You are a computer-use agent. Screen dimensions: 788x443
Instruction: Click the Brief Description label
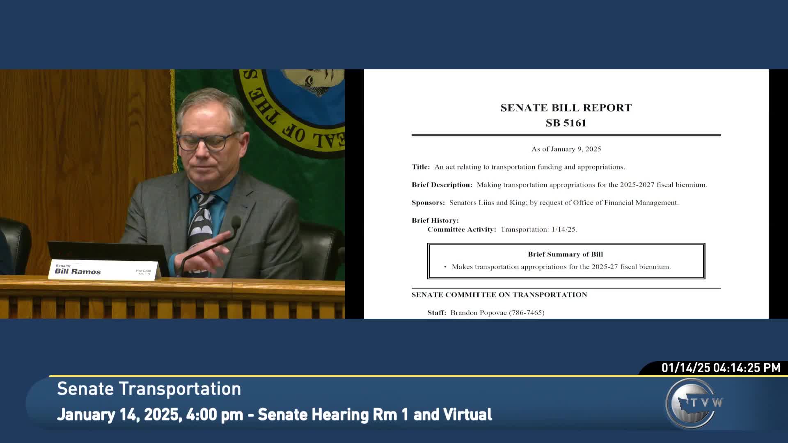(442, 185)
